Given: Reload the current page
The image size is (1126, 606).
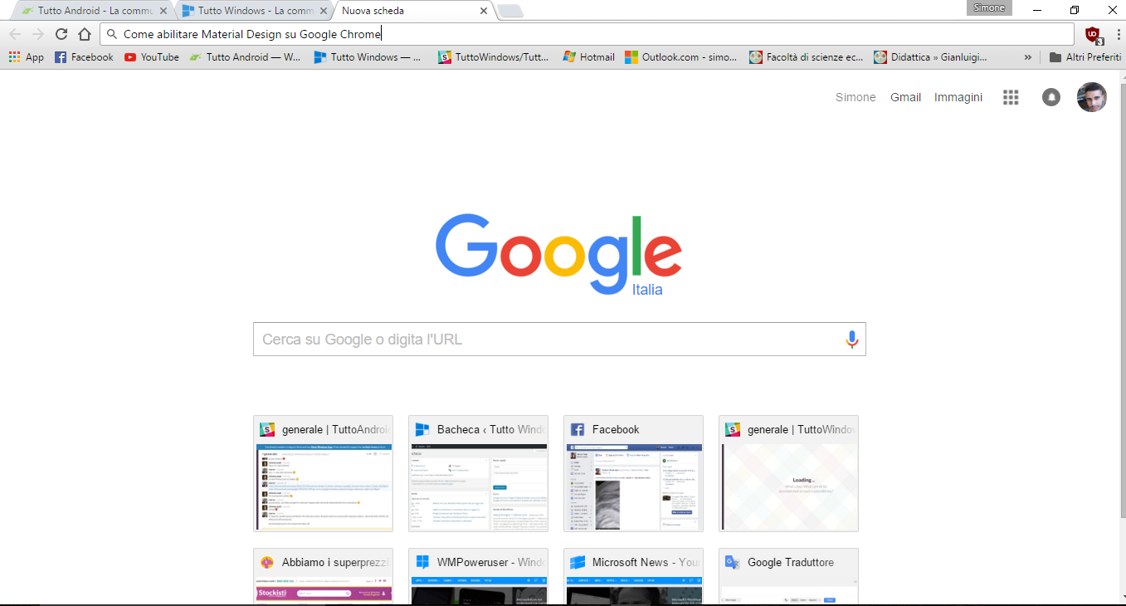Looking at the screenshot, I should coord(61,34).
